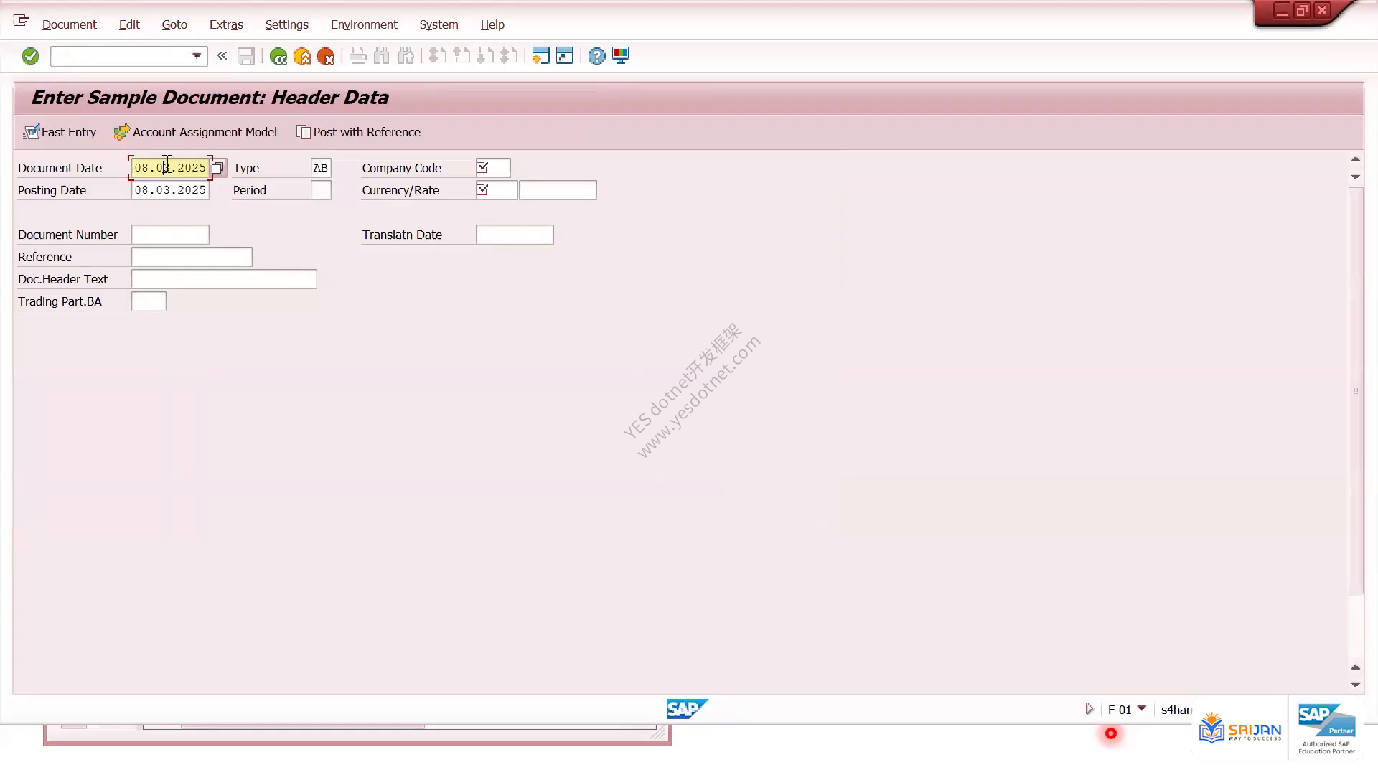Click the Customize Local Layout monitor icon
1378x775 pixels.
[x=621, y=56]
